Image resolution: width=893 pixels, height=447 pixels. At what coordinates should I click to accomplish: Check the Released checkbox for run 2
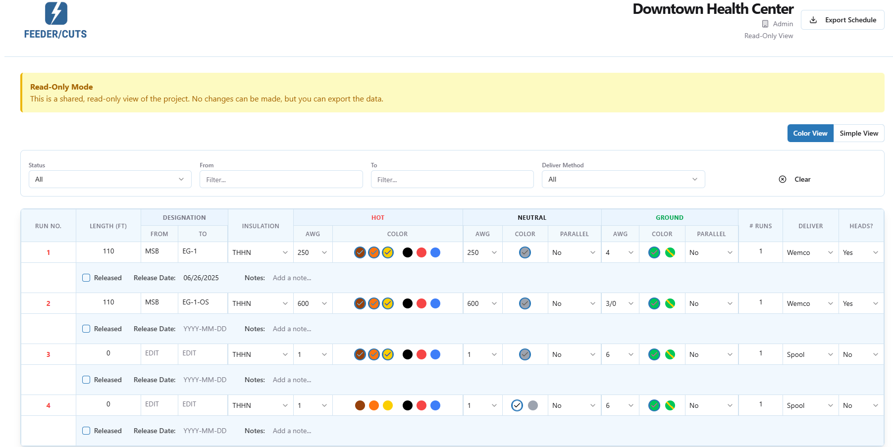point(86,329)
